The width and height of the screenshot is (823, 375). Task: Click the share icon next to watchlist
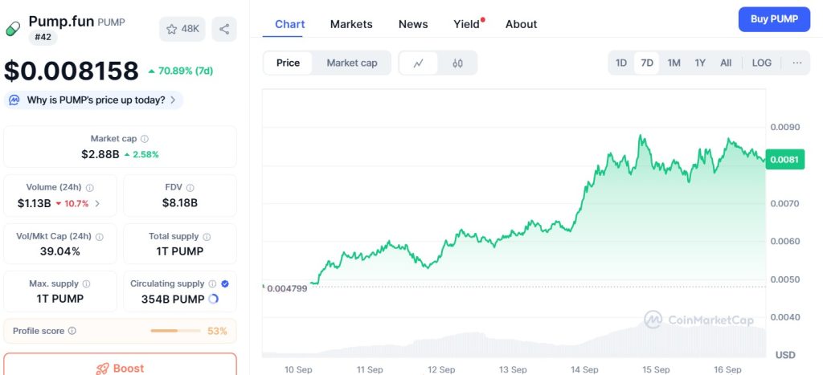click(224, 29)
